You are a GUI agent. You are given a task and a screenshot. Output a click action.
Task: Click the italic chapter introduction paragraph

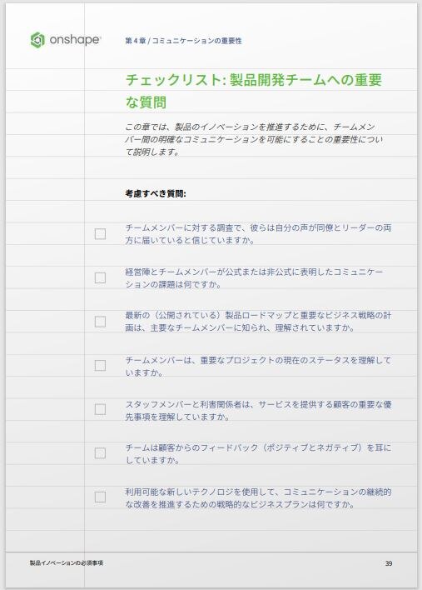pyautogui.click(x=254, y=139)
